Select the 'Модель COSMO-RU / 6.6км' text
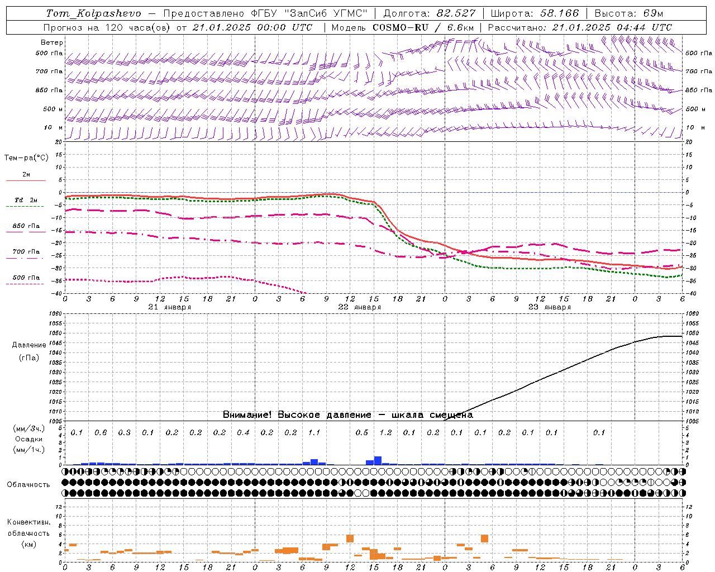Image resolution: width=715 pixels, height=572 pixels. (x=402, y=27)
